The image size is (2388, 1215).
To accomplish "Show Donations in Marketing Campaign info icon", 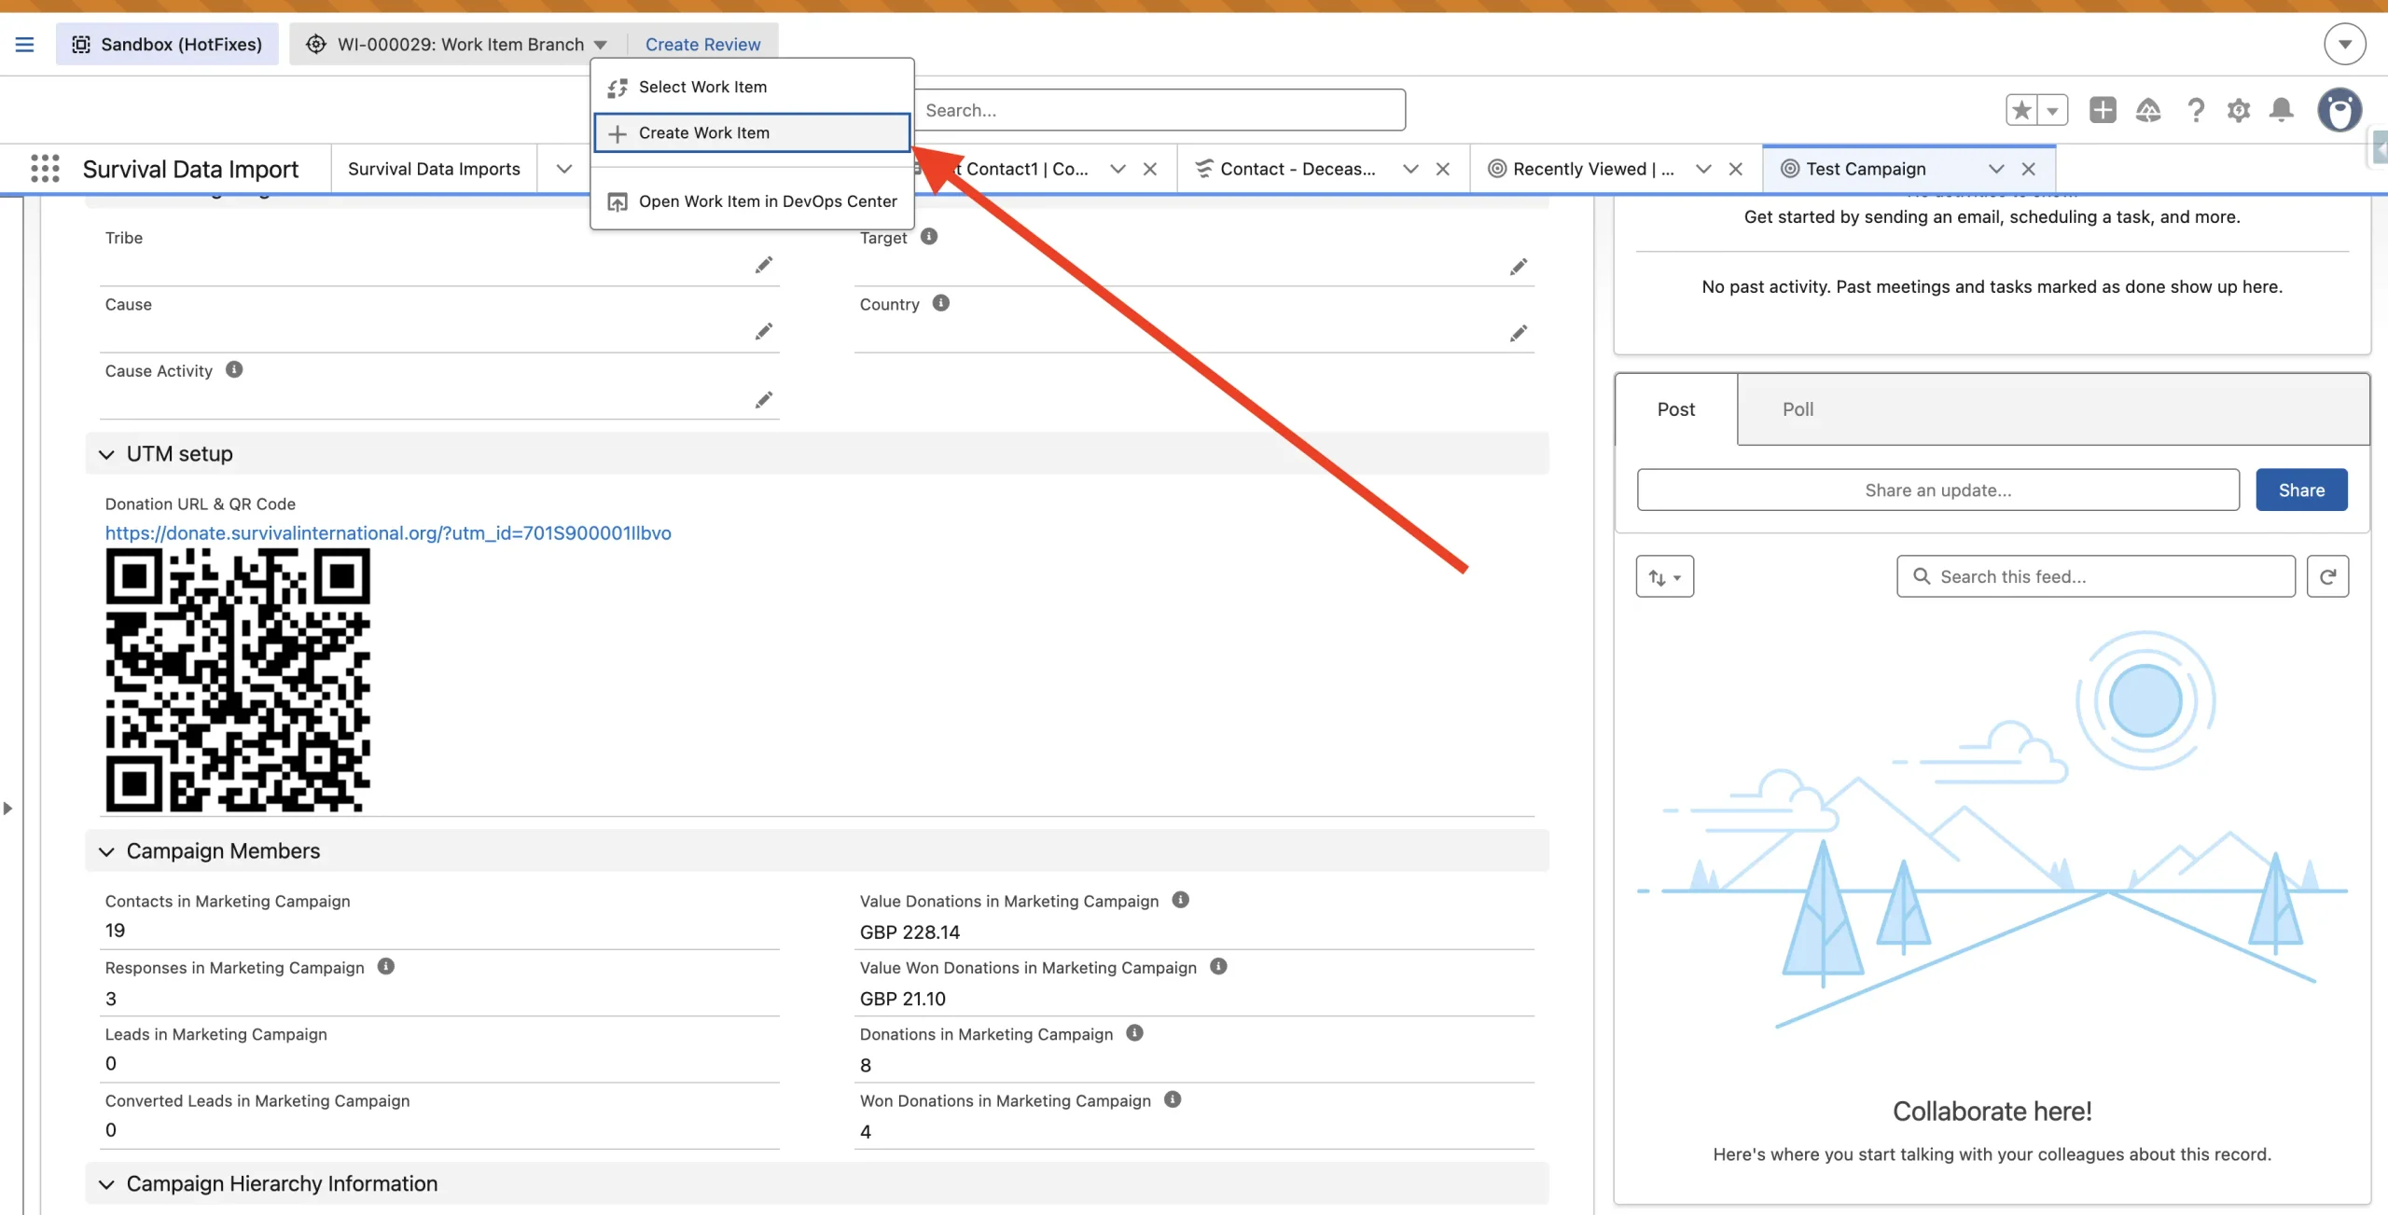I will 1134,1032.
